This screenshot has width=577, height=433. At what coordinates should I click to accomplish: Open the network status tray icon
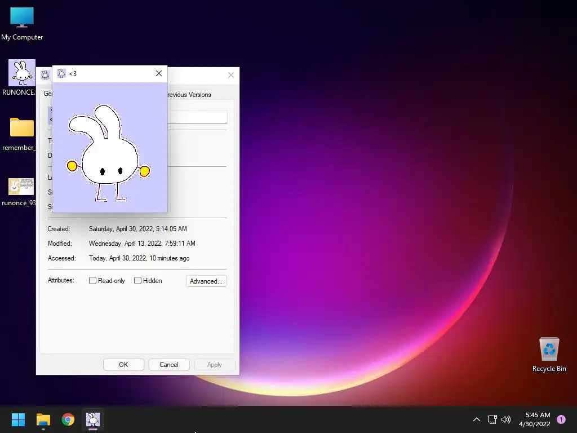[x=492, y=419]
